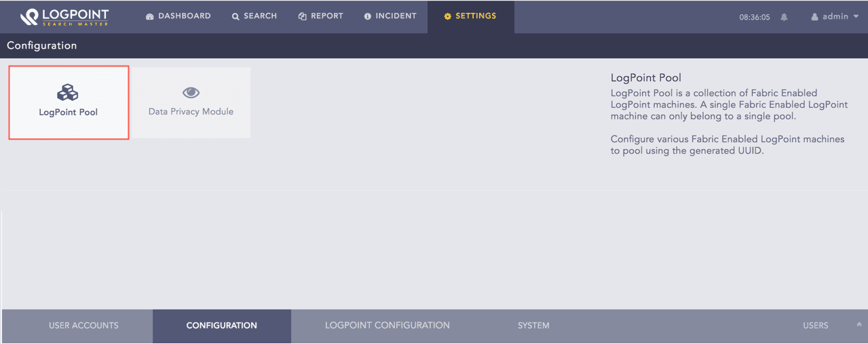Click the LogPoint Pool cubes icon
Image resolution: width=868 pixels, height=344 pixels.
coord(68,92)
